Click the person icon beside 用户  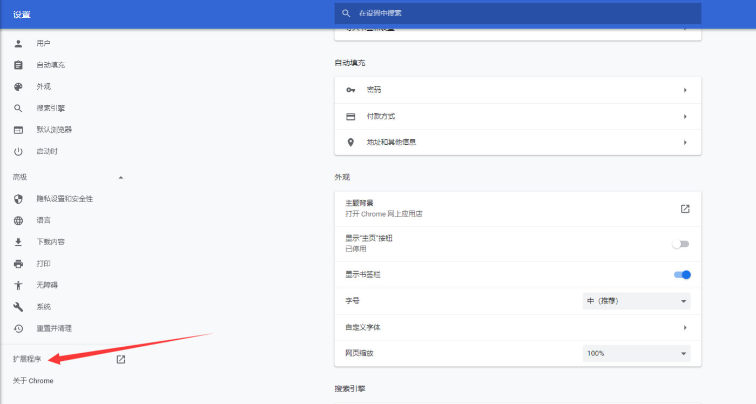[x=18, y=43]
